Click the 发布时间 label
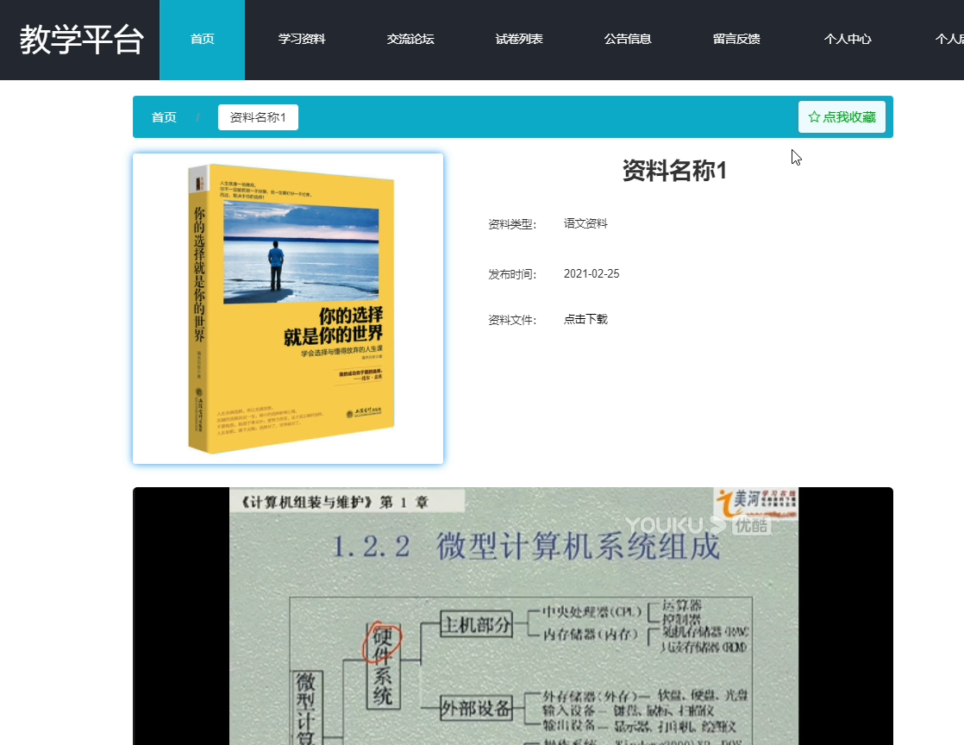Screen dimensions: 964x745 point(512,275)
